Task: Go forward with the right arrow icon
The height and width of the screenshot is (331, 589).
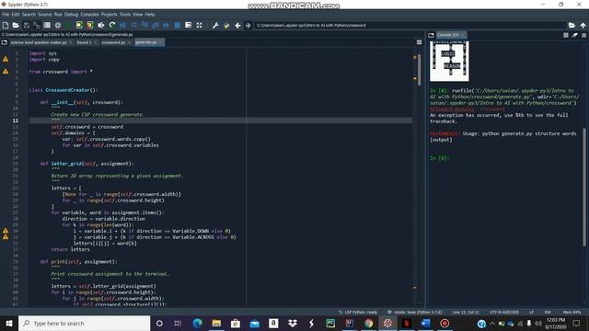Action: 248,25
